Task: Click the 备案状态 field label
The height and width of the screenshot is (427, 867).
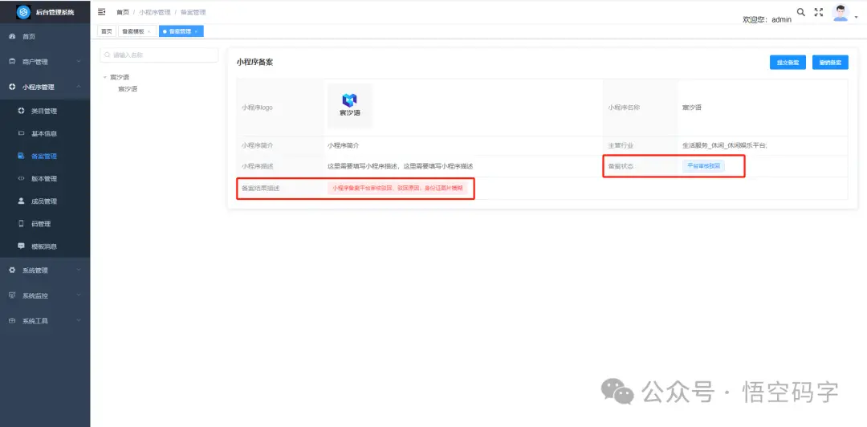Action: click(621, 166)
